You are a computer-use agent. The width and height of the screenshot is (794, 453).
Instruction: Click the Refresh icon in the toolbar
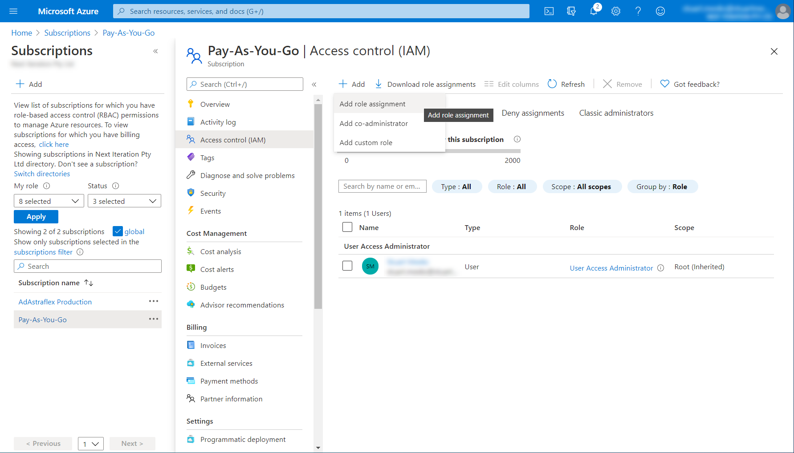[x=552, y=84]
